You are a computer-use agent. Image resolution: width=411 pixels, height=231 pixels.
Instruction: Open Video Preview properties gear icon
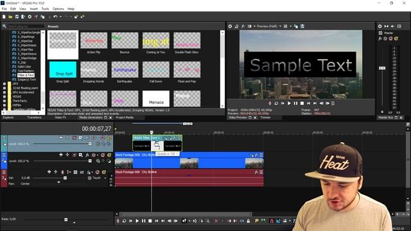230,26
